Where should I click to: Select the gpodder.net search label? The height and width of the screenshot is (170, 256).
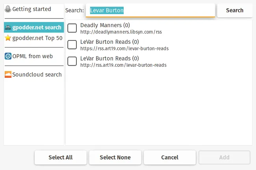coord(37,27)
